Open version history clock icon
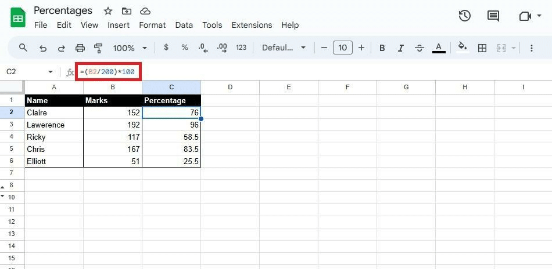552x269 pixels. tap(464, 16)
